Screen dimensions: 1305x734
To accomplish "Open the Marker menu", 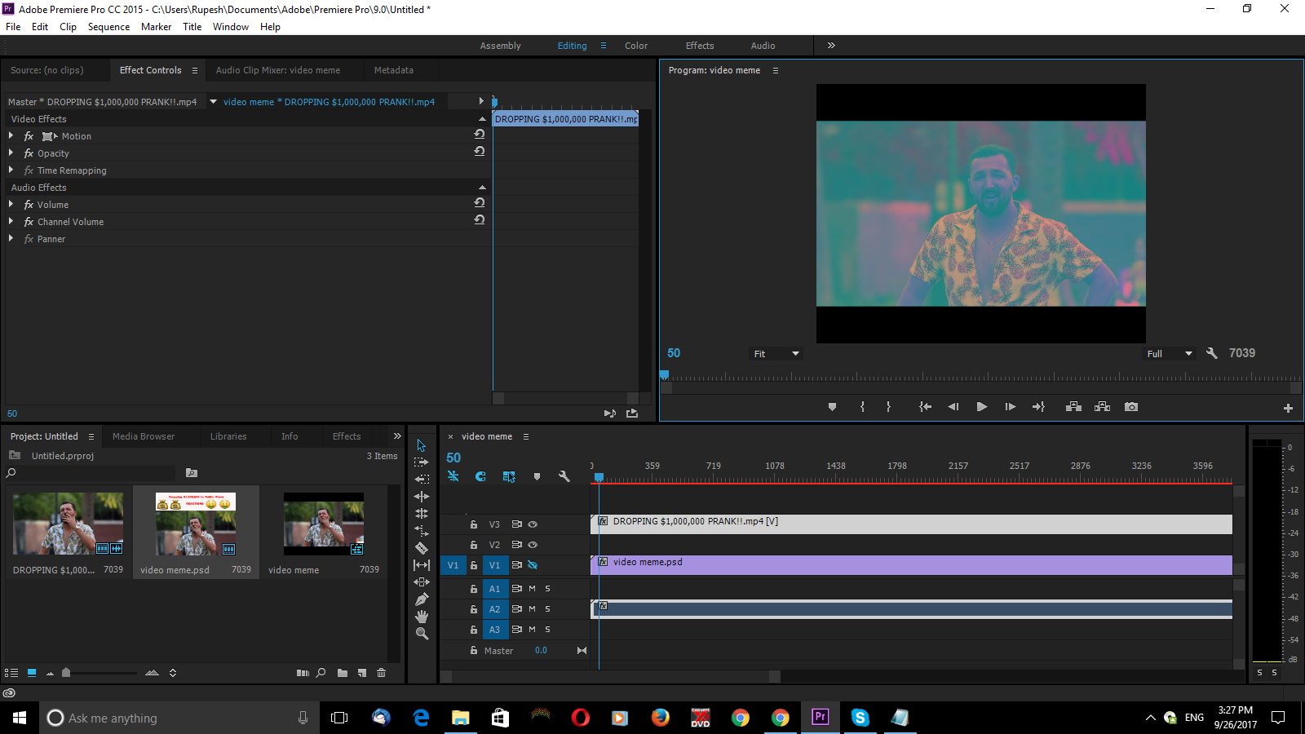I will click(x=156, y=27).
